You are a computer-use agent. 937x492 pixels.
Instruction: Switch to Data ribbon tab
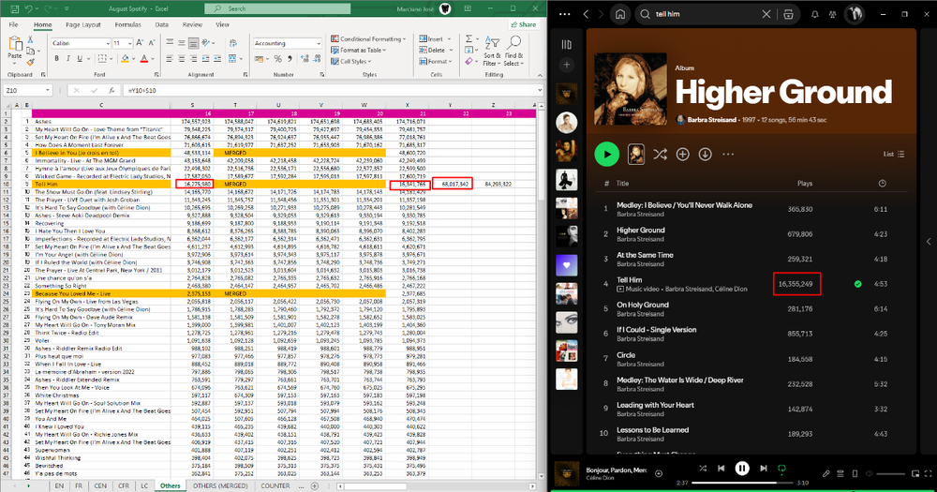tap(161, 25)
